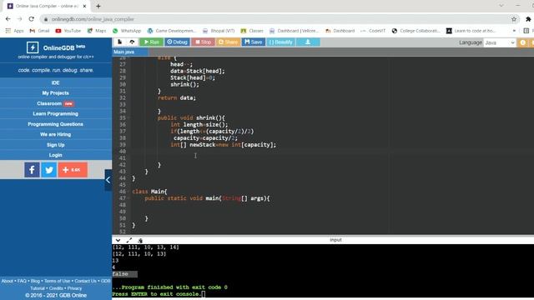Click the OnlineGDB lightning logo
Screen dimensions: 534x300
click(33, 47)
